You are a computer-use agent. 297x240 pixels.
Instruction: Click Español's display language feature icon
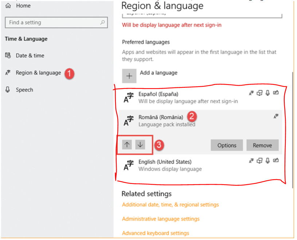tap(251, 93)
